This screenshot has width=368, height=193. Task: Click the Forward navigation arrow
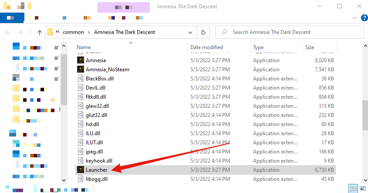pos(20,32)
